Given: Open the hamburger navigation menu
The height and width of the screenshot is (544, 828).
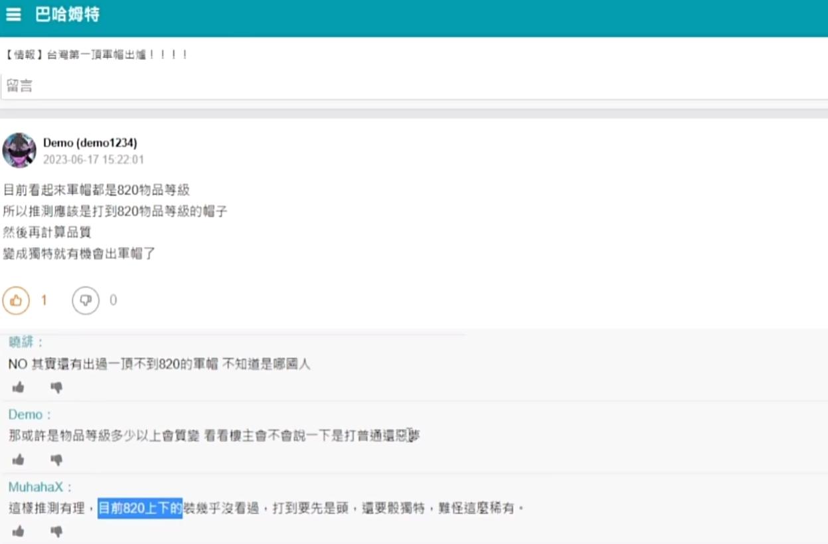Looking at the screenshot, I should tap(13, 15).
